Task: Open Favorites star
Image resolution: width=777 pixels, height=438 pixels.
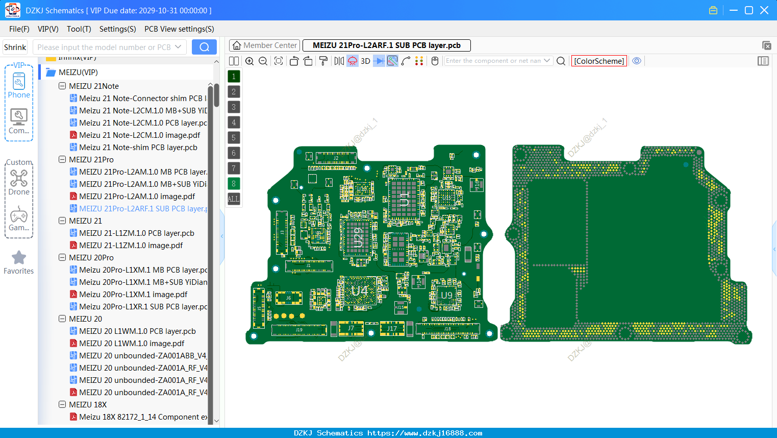Action: click(x=19, y=262)
